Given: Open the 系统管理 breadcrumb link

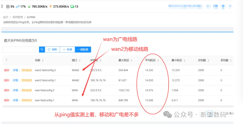Looking at the screenshot, I should 17,17.
